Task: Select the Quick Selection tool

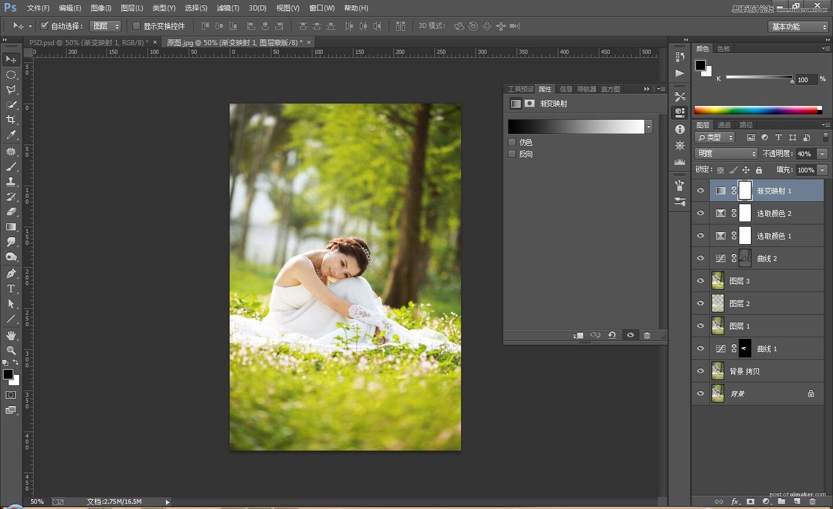Action: tap(11, 105)
